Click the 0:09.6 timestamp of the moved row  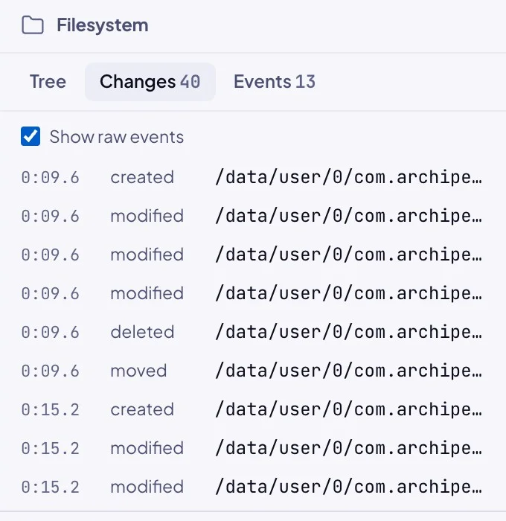pos(51,371)
